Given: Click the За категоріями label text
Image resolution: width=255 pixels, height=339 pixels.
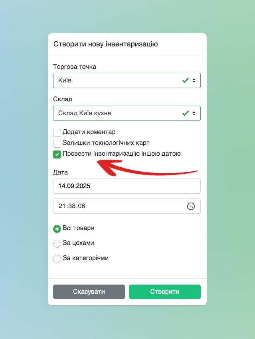Looking at the screenshot, I should tap(85, 258).
